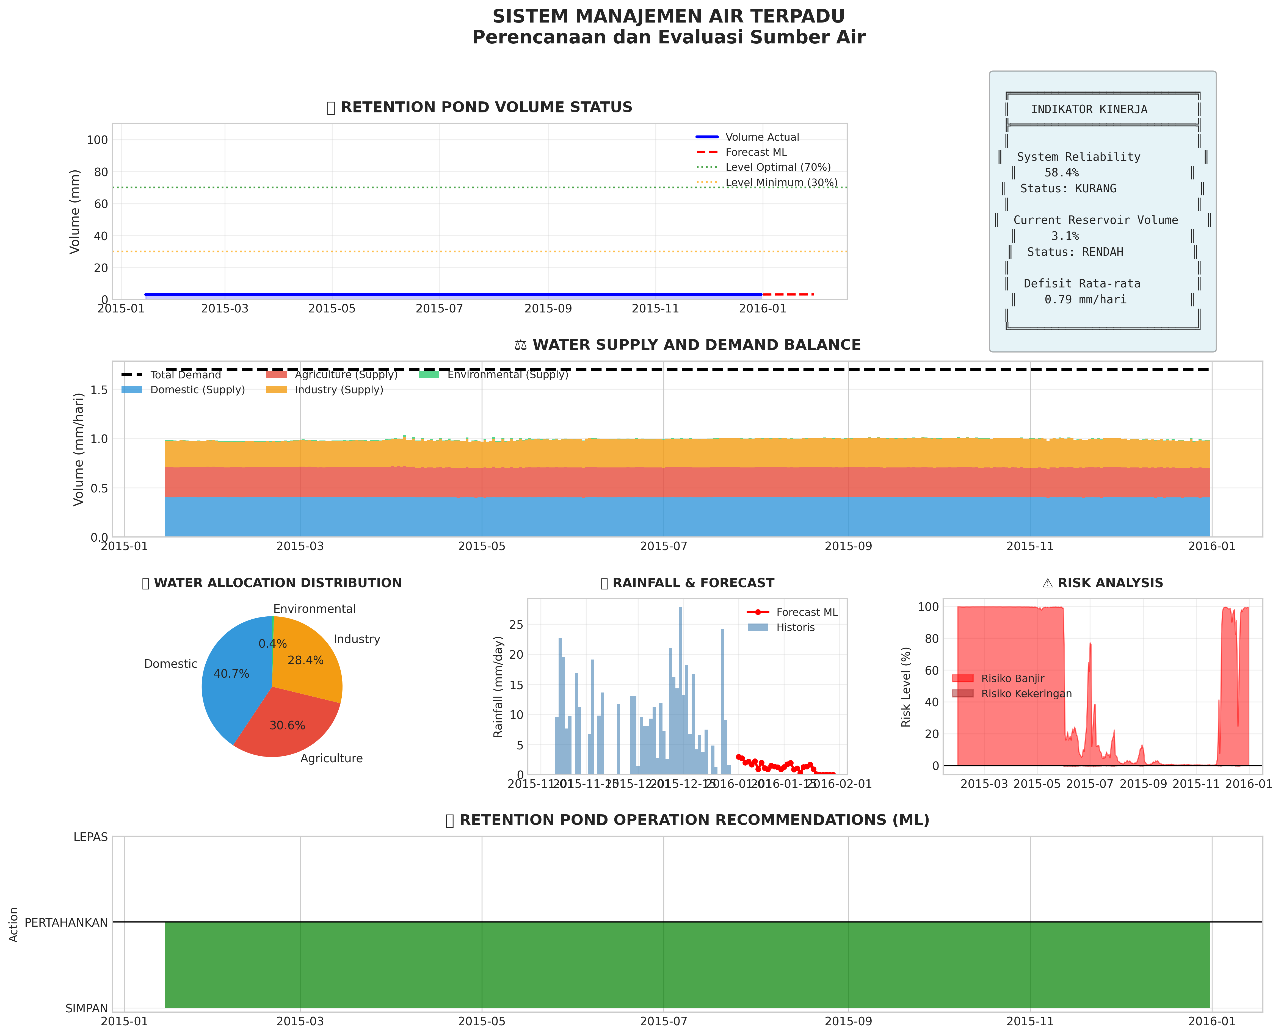
Task: Click the LEPAS action axis label
Action: 90,837
